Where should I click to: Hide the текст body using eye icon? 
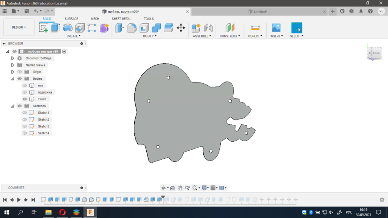point(25,99)
